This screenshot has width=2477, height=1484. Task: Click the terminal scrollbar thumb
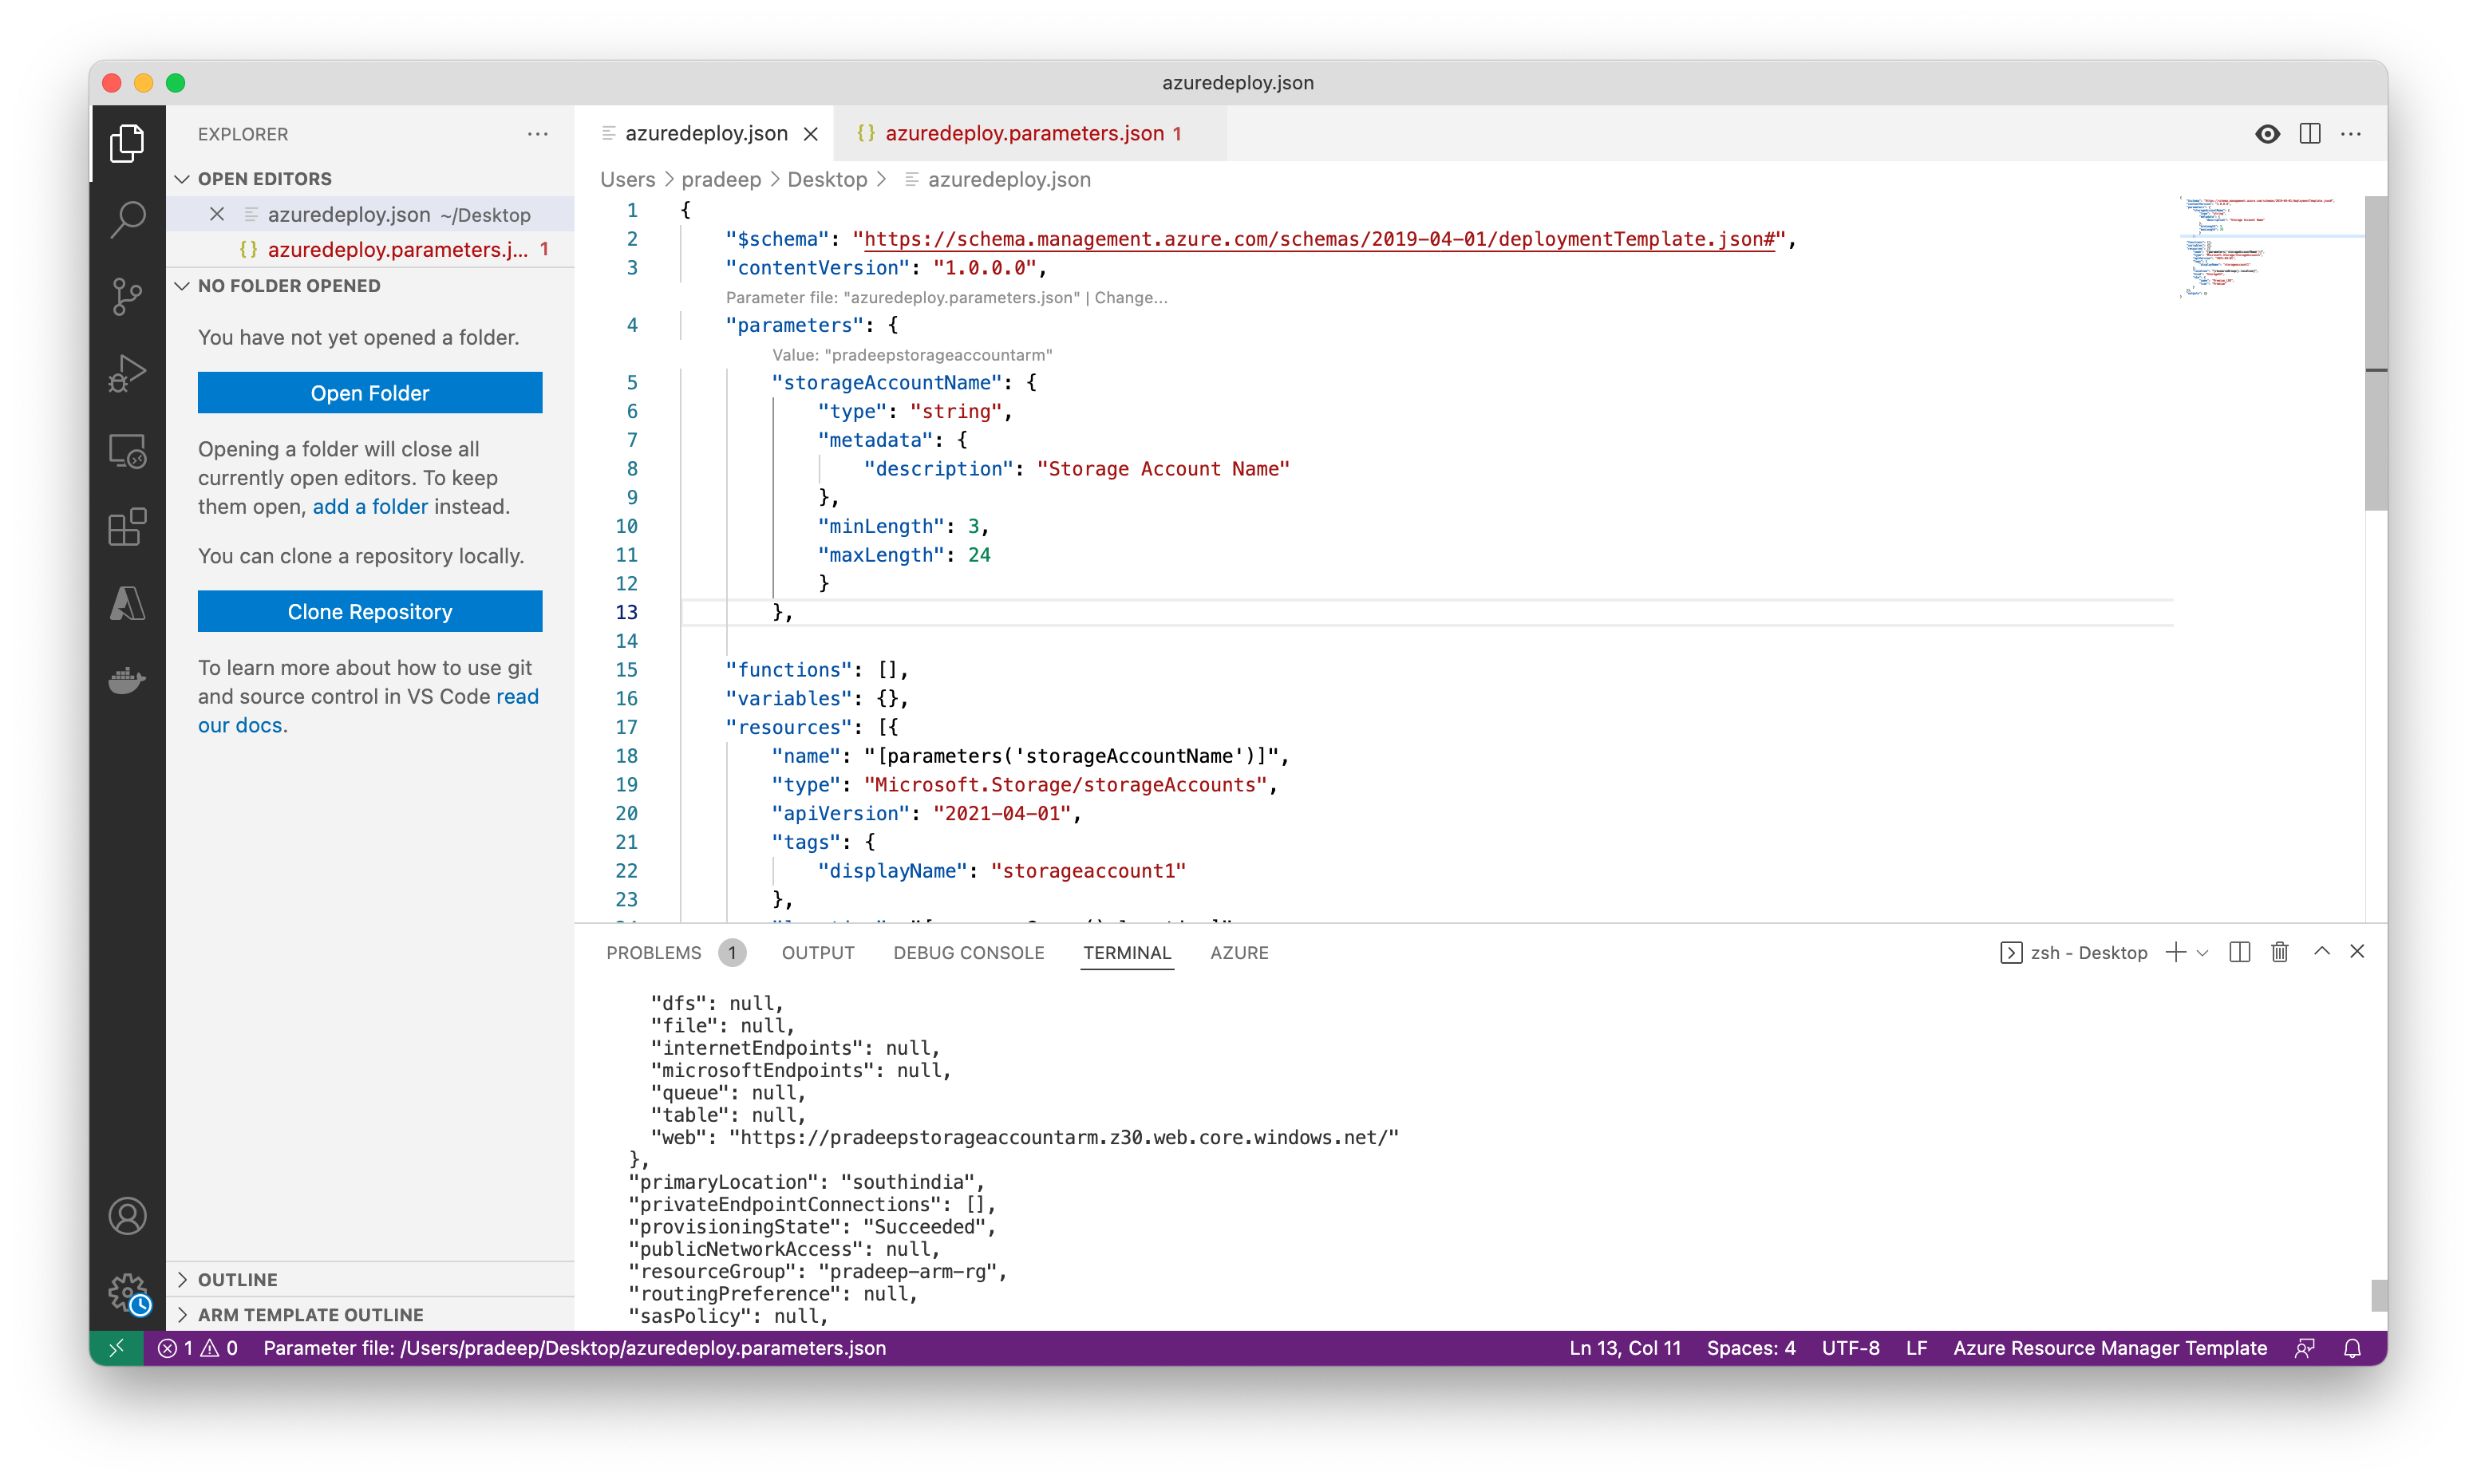(x=2379, y=1295)
